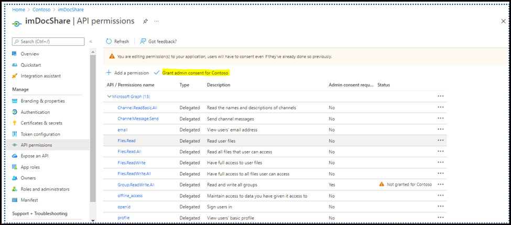Go to Branding & properties
Screen dimensions: 511x225
point(42,101)
